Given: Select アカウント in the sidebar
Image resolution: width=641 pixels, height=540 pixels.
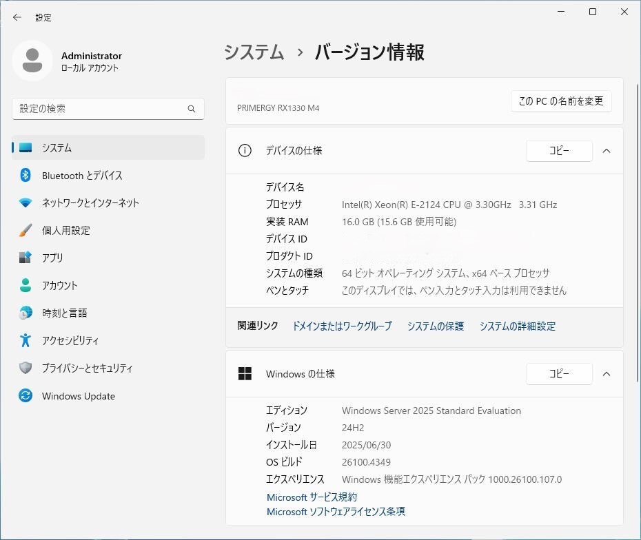Looking at the screenshot, I should tap(108, 285).
